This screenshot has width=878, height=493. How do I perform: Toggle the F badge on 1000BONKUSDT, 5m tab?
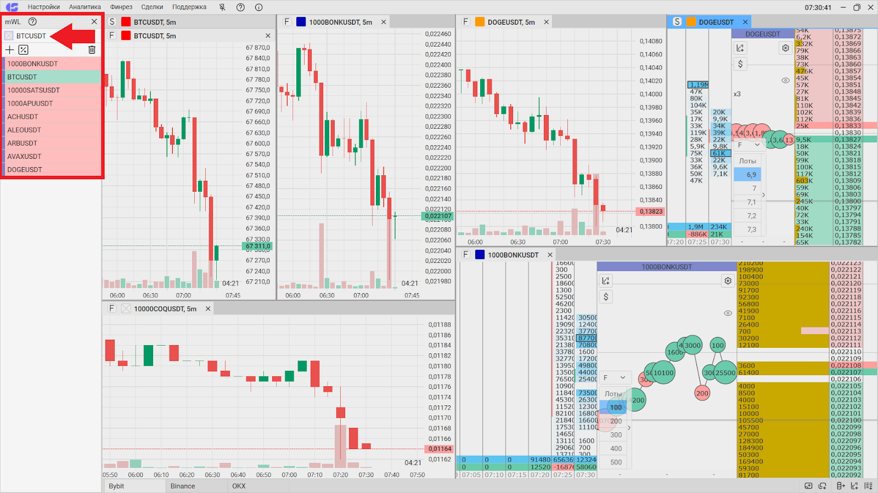coord(286,22)
